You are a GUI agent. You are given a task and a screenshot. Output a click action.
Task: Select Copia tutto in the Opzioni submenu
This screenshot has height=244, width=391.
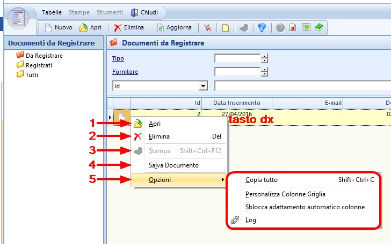262,180
